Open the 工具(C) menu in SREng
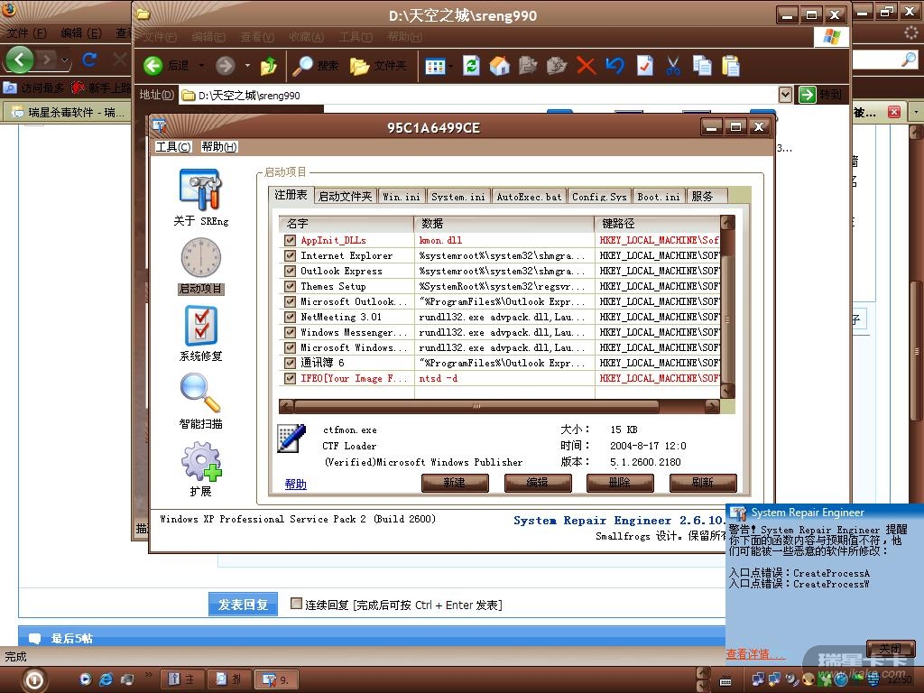924x693 pixels. tap(173, 147)
